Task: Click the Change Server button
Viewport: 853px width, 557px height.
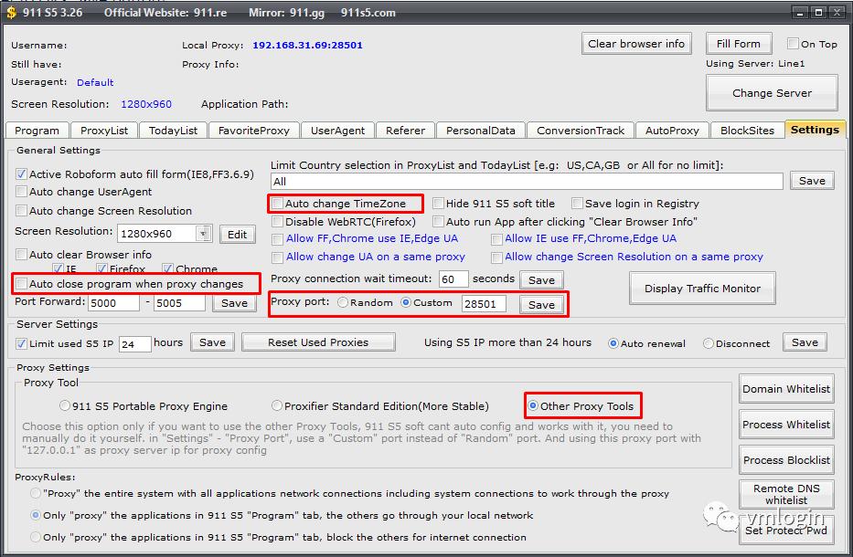Action: tap(772, 93)
